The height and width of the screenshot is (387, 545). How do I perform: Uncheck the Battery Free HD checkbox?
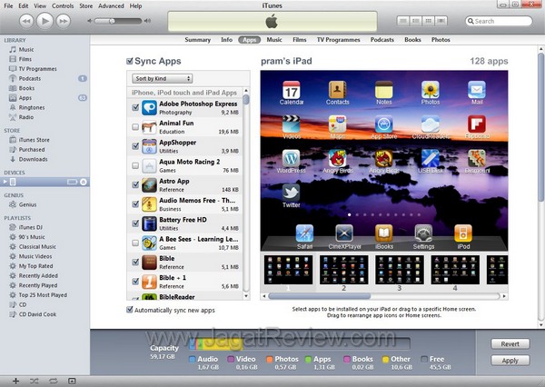click(135, 223)
